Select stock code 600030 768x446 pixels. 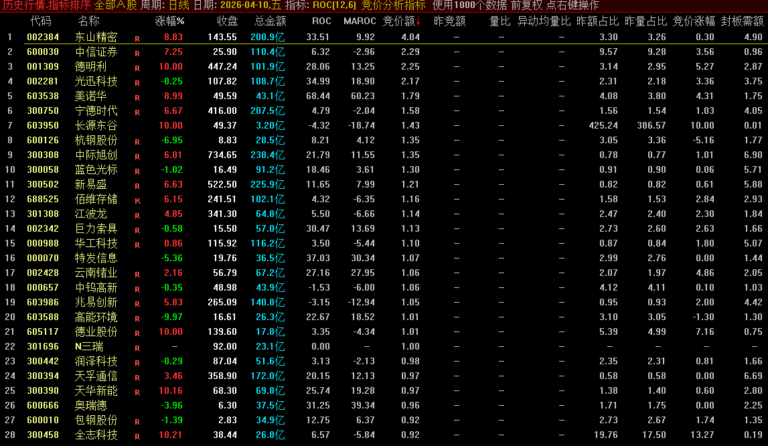tap(43, 52)
